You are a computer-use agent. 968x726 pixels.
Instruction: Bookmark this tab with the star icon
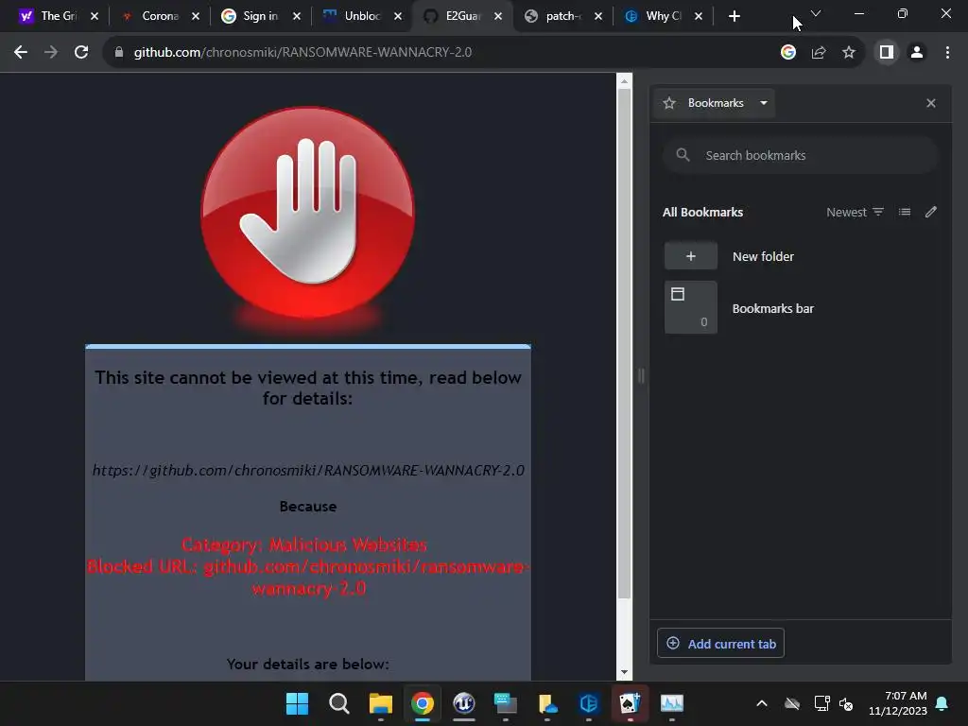[x=849, y=53]
